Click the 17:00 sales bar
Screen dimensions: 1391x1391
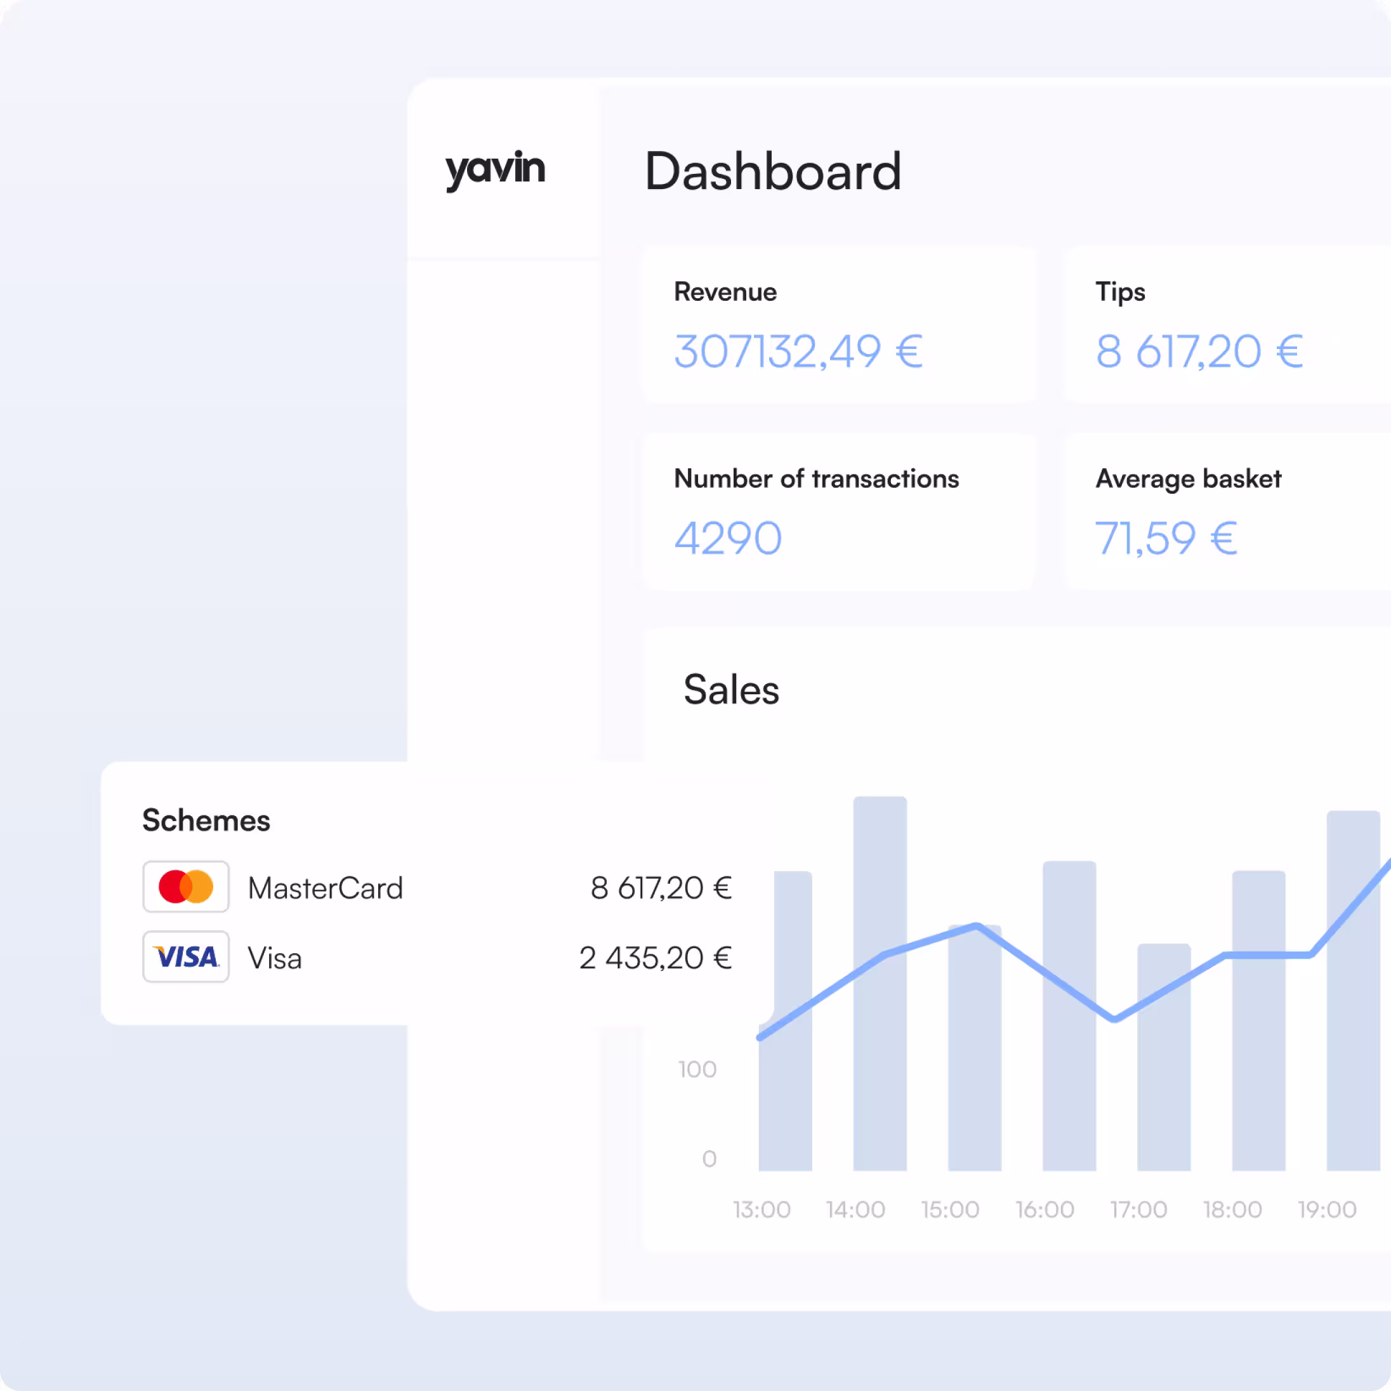click(x=1163, y=1095)
